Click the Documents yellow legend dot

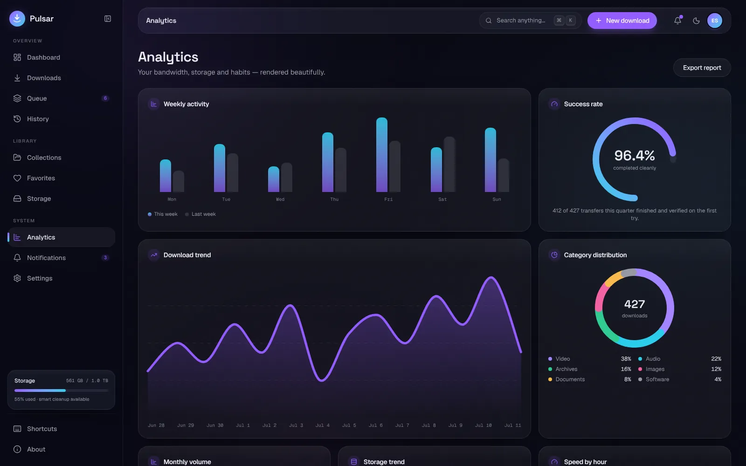coord(550,379)
